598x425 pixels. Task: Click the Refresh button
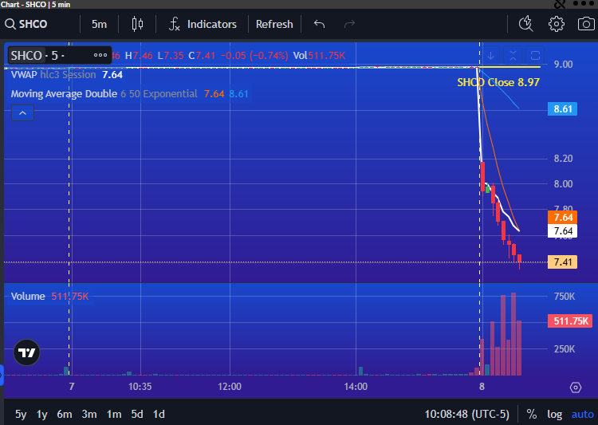[x=274, y=24]
